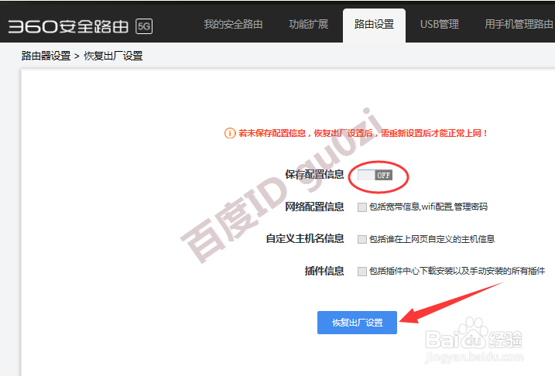Toggle the 保存配置信息 OFF switch
This screenshot has width=555, height=376.
(x=375, y=175)
